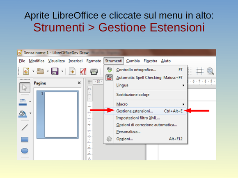The image size is (238, 178).
Task: Click the Strumenti menu
Action: (x=114, y=61)
